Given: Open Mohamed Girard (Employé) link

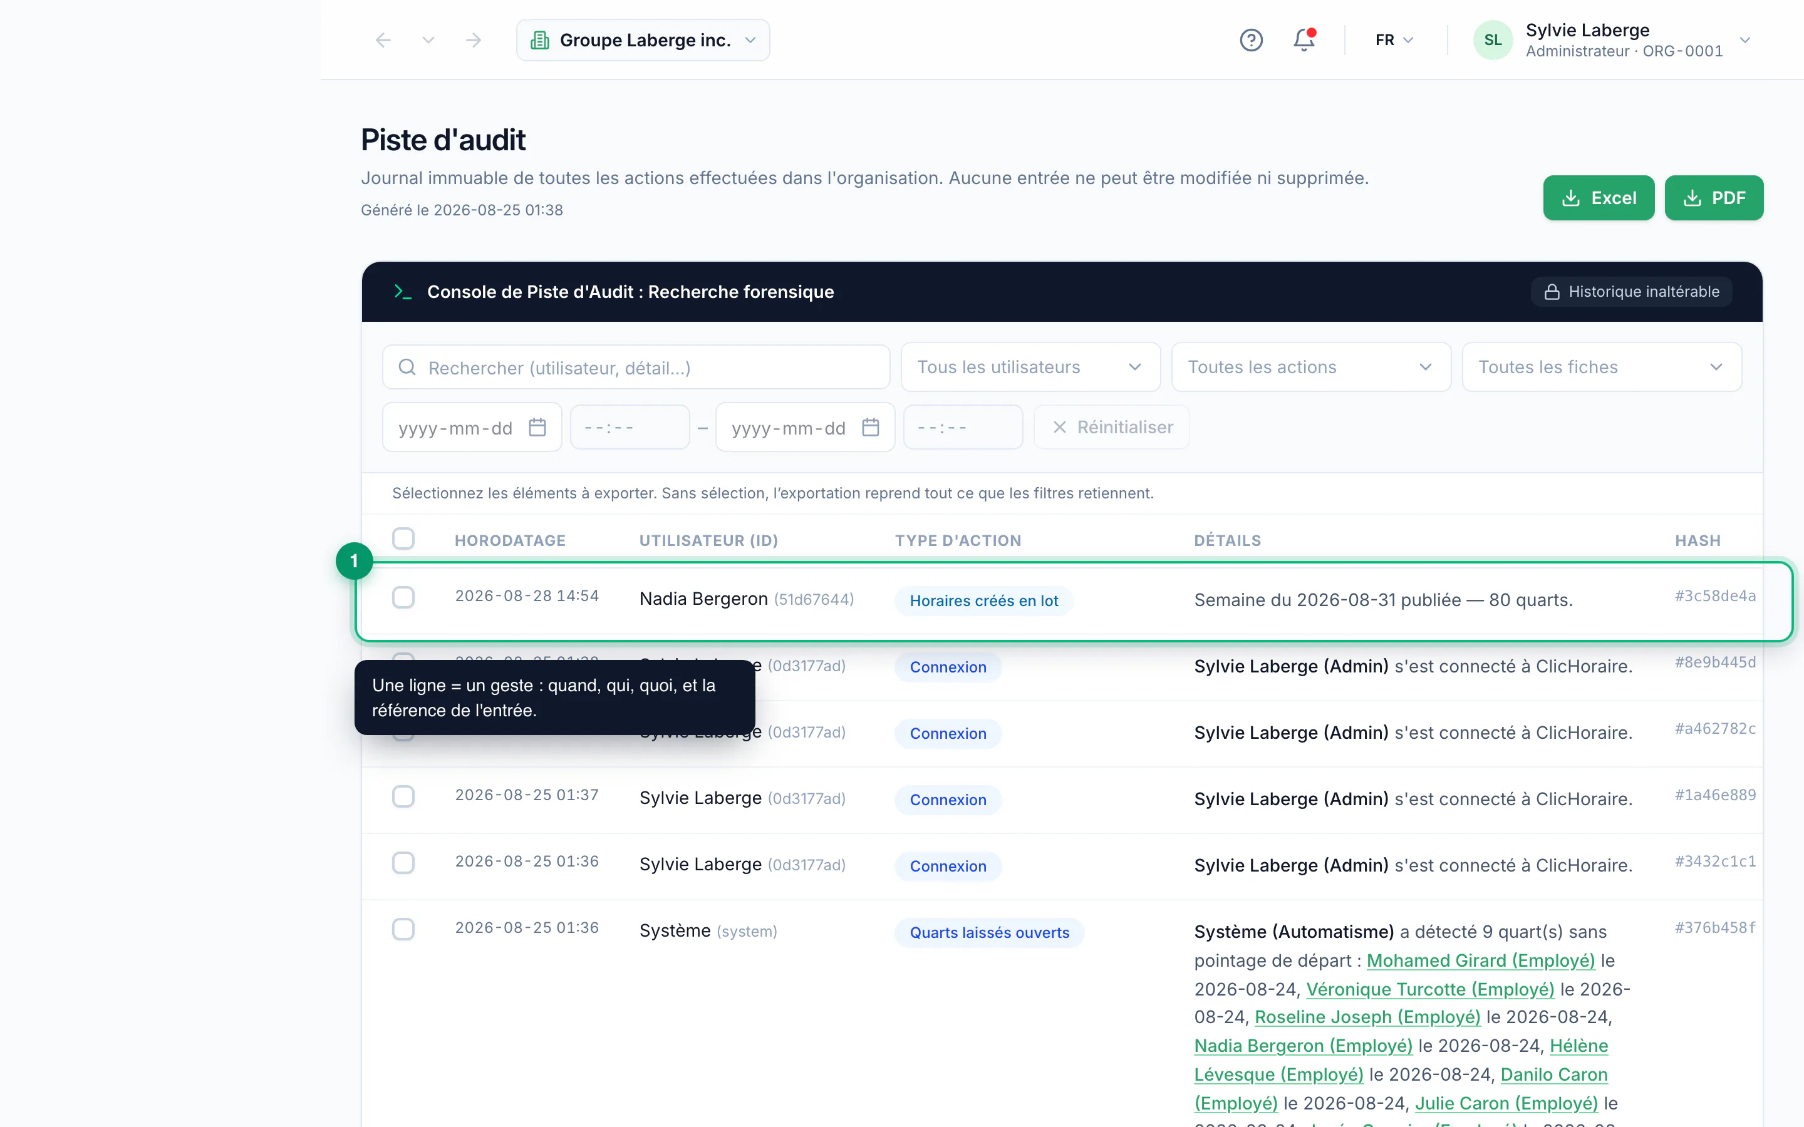Looking at the screenshot, I should pyautogui.click(x=1481, y=962).
